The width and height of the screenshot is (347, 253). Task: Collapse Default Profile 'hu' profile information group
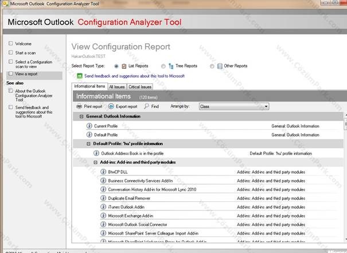click(88, 144)
